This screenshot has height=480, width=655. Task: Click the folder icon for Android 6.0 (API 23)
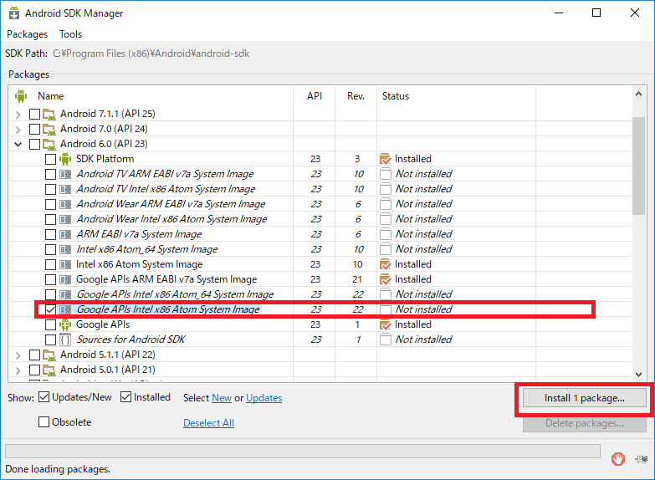click(x=49, y=144)
